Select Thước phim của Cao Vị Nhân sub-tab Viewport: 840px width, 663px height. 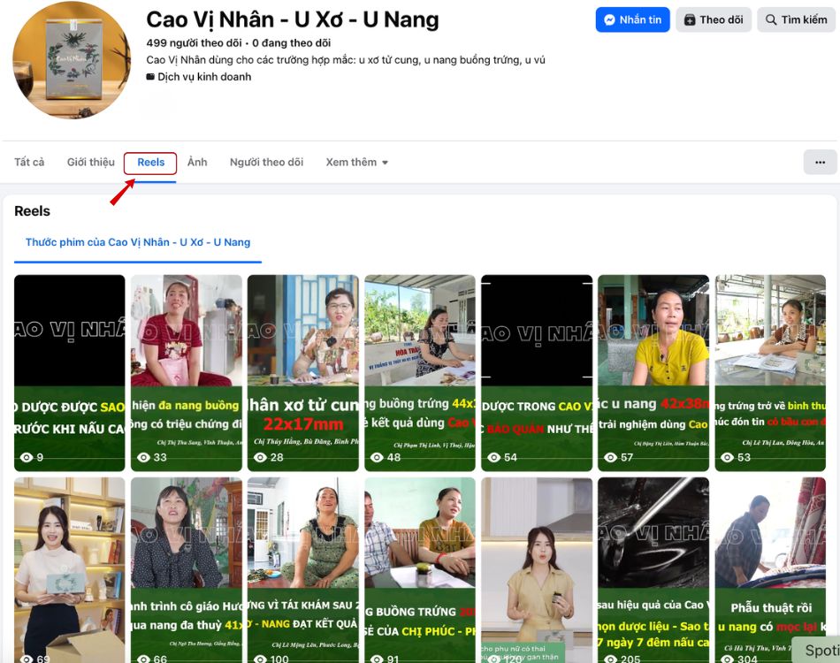pyautogui.click(x=138, y=242)
